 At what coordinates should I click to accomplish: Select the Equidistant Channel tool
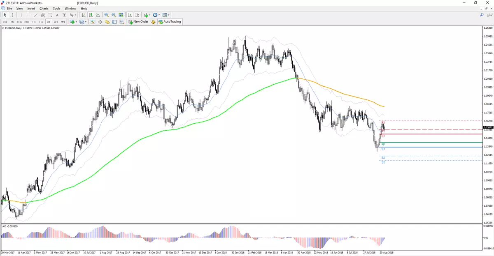click(x=43, y=15)
